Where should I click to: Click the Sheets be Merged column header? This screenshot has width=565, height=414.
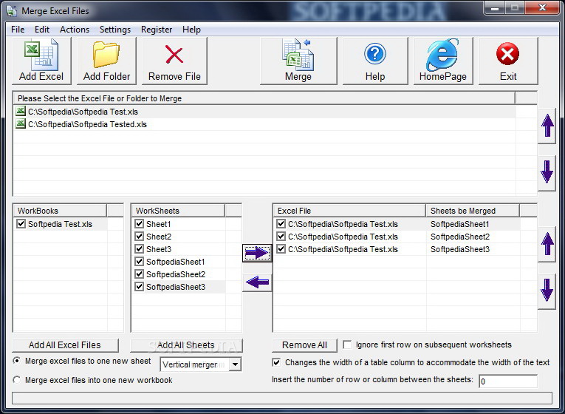473,211
